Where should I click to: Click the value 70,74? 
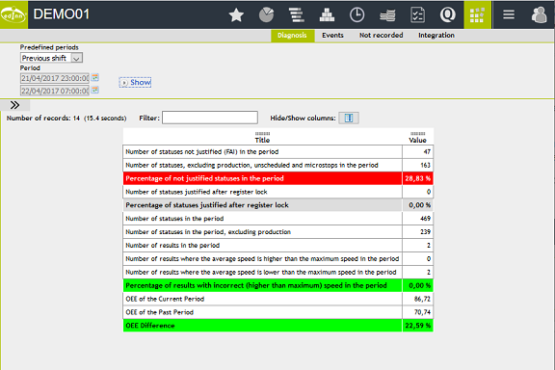422,312
